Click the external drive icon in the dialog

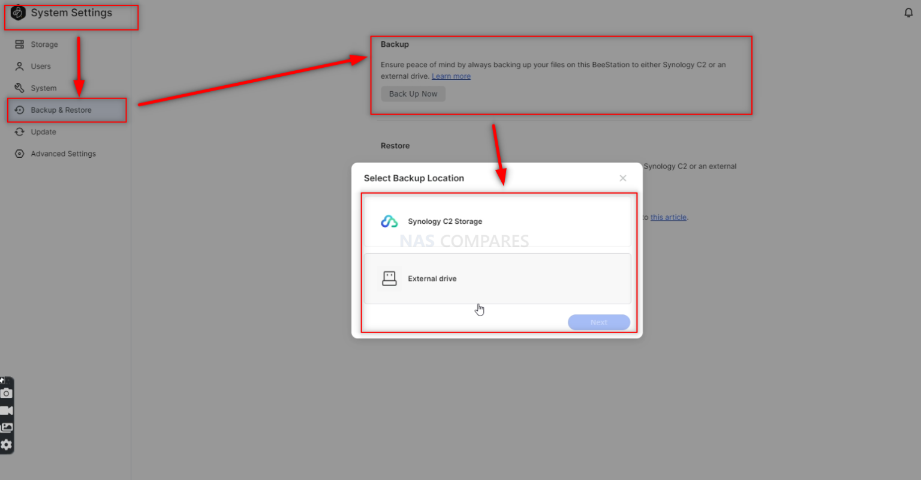coord(389,278)
